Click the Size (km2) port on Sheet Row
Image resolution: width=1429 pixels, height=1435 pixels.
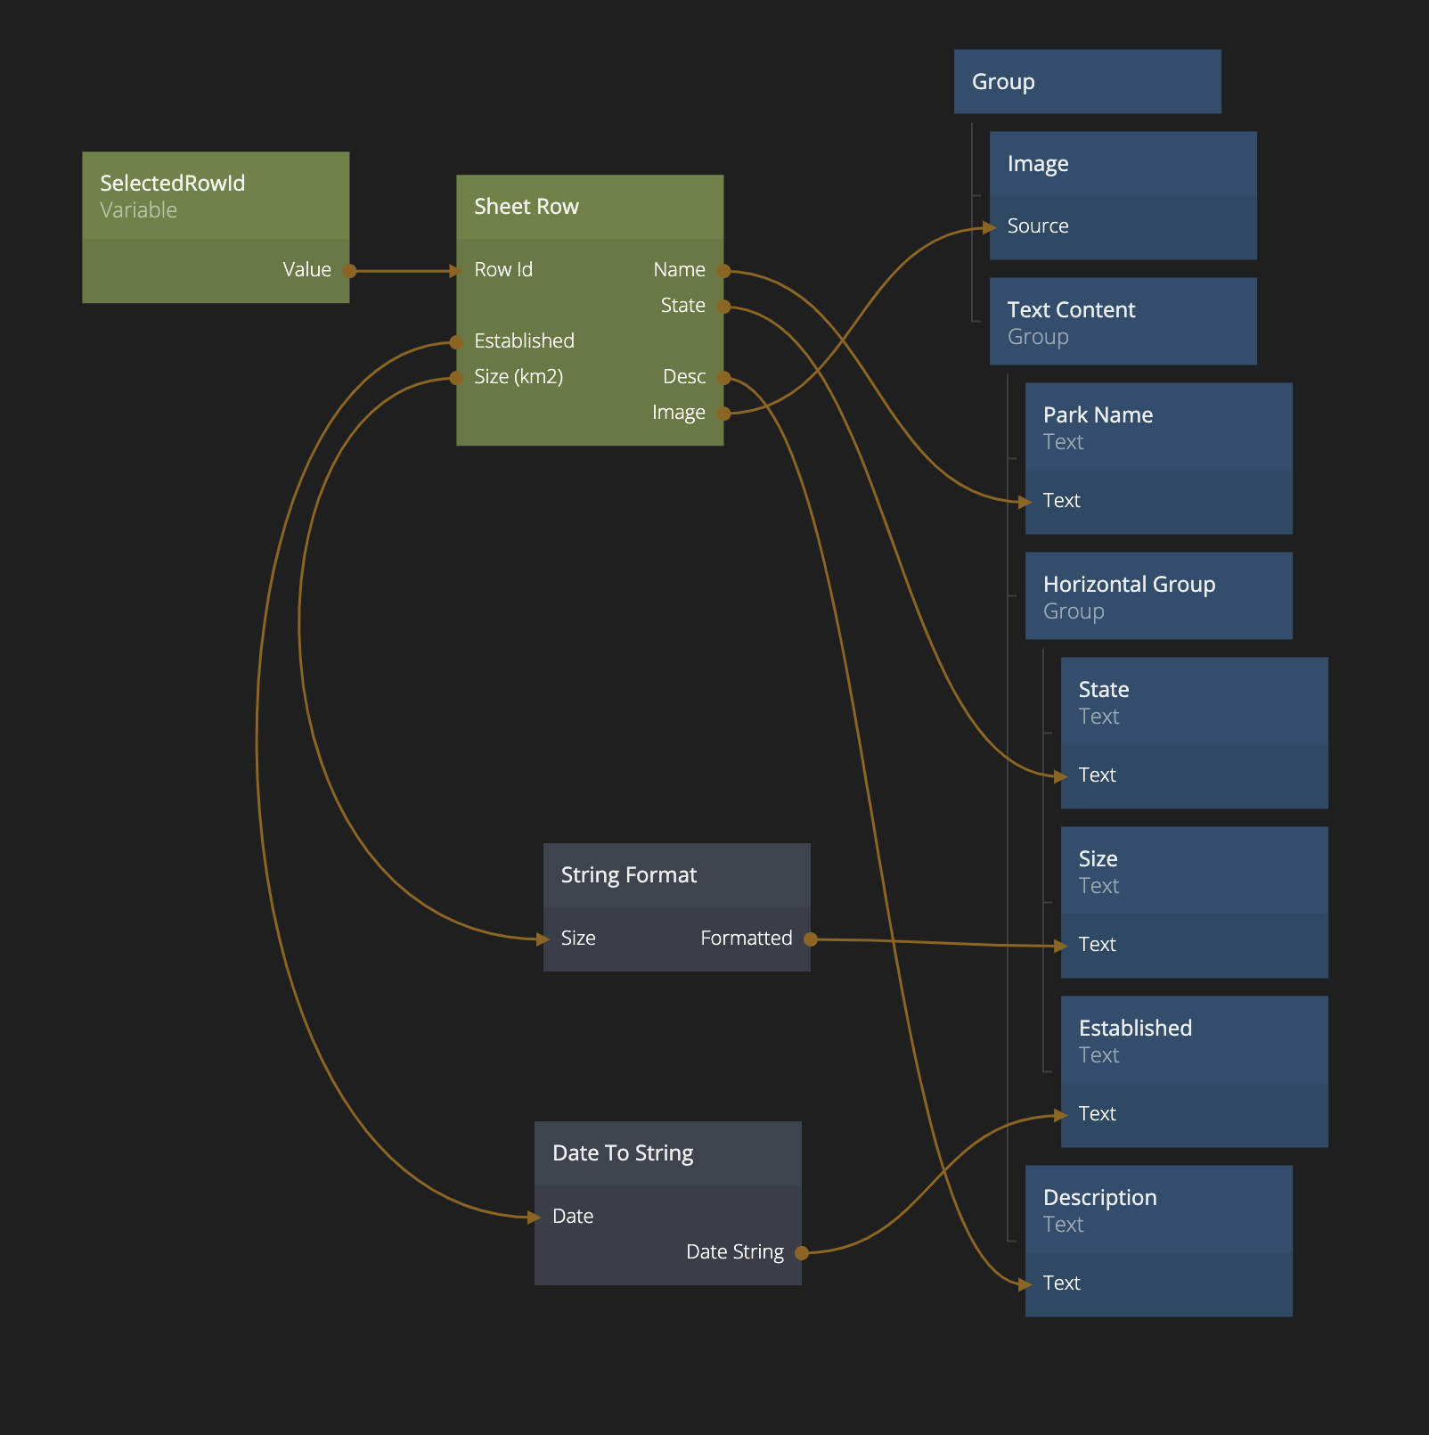click(x=457, y=378)
